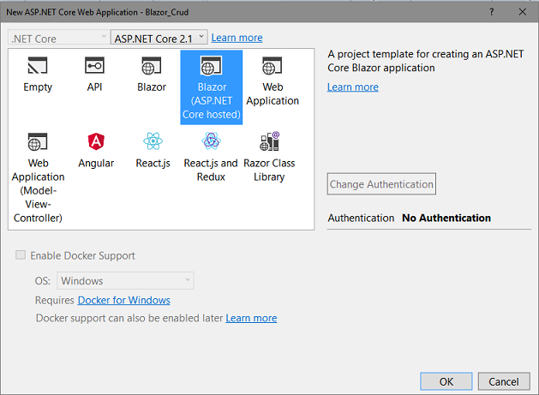
Task: Open the OS Windows dropdown
Action: [125, 280]
